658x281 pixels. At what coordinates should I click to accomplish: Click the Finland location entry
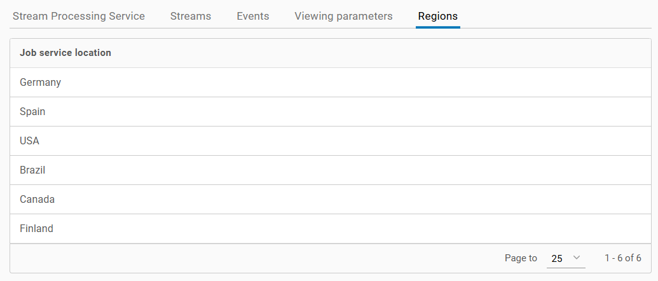click(37, 228)
